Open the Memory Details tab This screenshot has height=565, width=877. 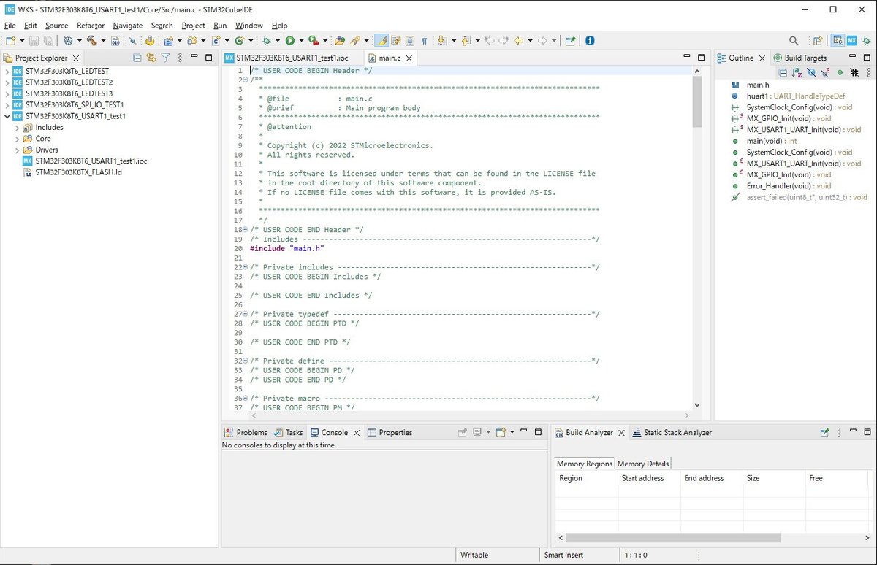click(642, 464)
